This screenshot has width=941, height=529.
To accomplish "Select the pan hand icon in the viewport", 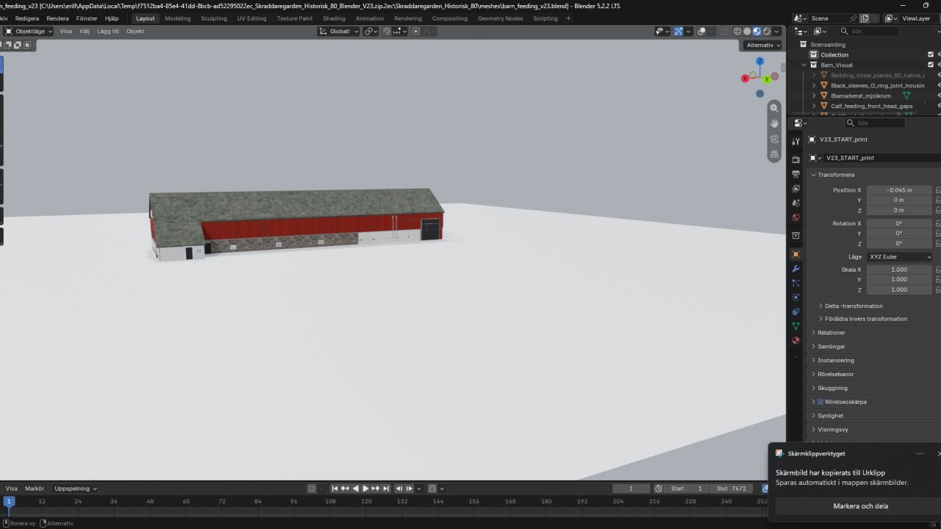I will click(774, 123).
